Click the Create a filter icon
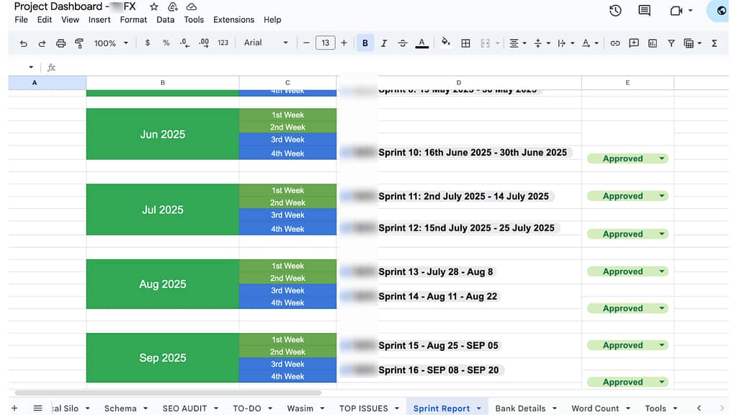The height and width of the screenshot is (415, 737). pos(671,43)
